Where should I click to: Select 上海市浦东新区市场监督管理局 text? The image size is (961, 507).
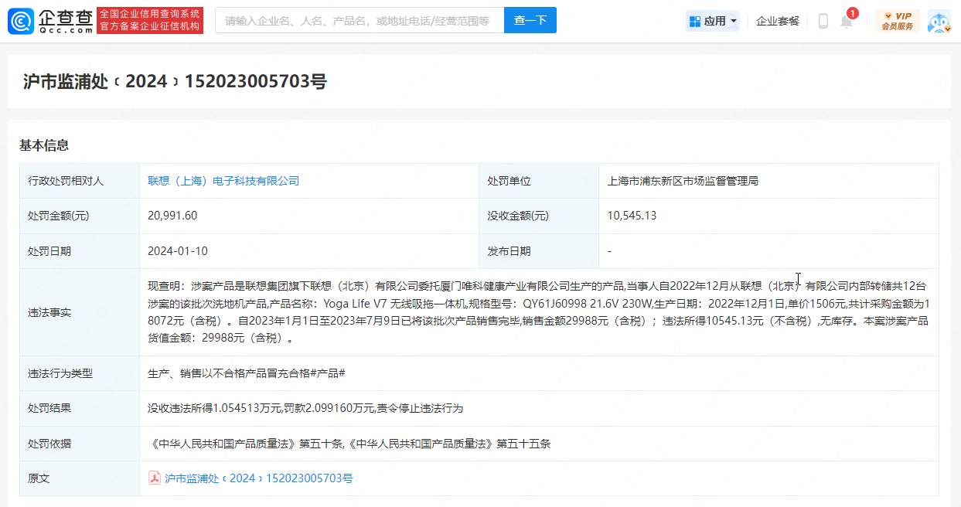coord(683,181)
